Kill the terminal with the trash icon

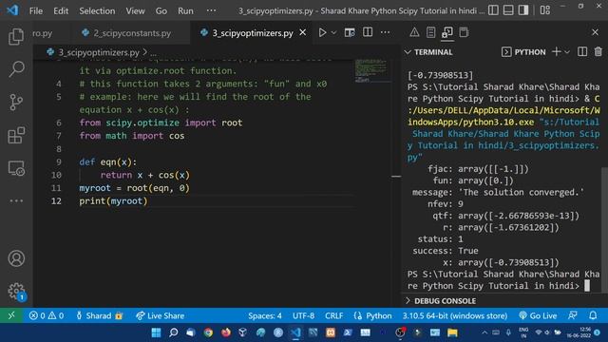[x=598, y=51]
